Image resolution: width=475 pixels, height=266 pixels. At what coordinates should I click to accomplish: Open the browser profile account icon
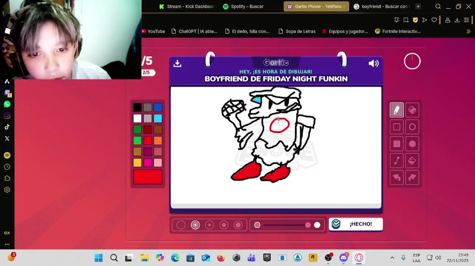448,20
